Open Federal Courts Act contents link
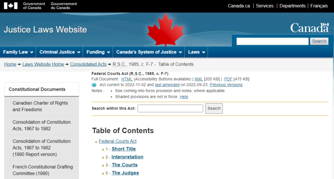The width and height of the screenshot is (334, 179). pos(117,141)
